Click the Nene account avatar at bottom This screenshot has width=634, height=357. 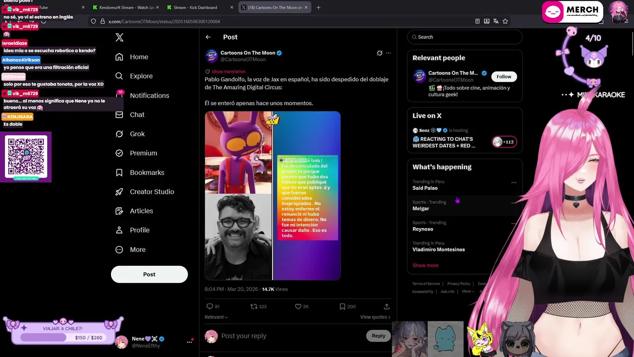tap(121, 342)
